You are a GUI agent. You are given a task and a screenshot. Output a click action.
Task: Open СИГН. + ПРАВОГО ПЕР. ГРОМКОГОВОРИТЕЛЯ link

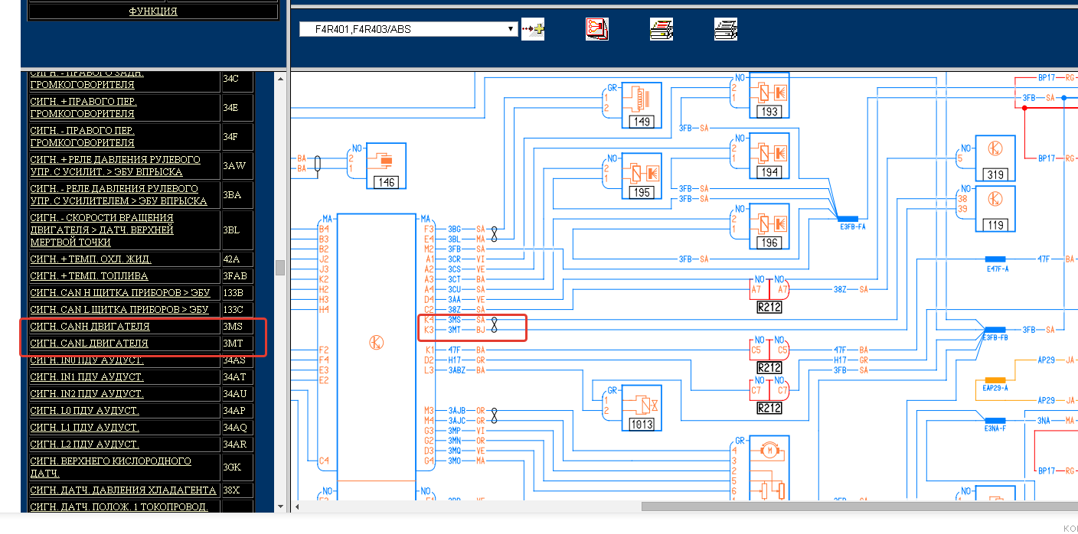(x=83, y=108)
